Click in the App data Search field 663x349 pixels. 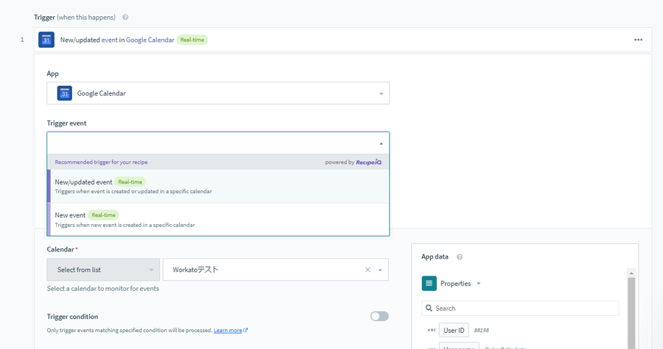click(x=520, y=308)
